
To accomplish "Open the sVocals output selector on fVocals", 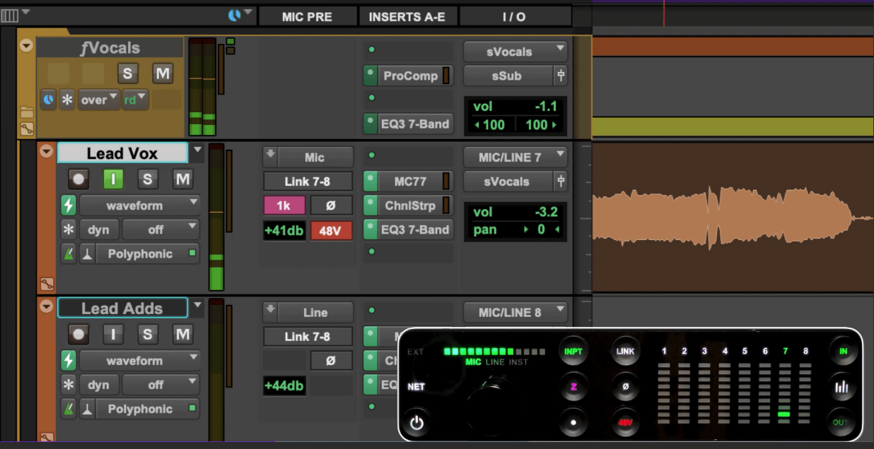I will [515, 52].
